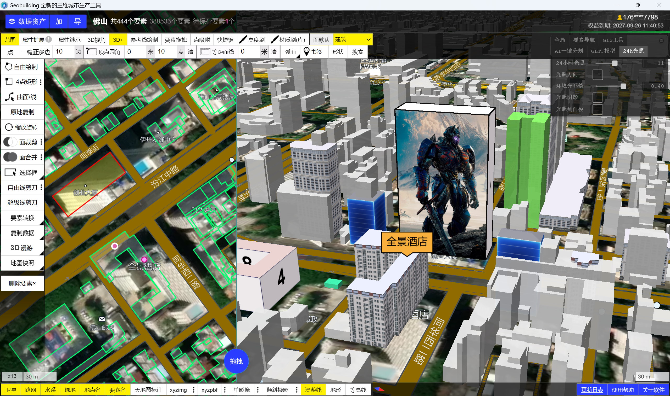Select the 4点矩形 rectangle tool
Viewport: 670px width, 396px height.
tap(20, 82)
